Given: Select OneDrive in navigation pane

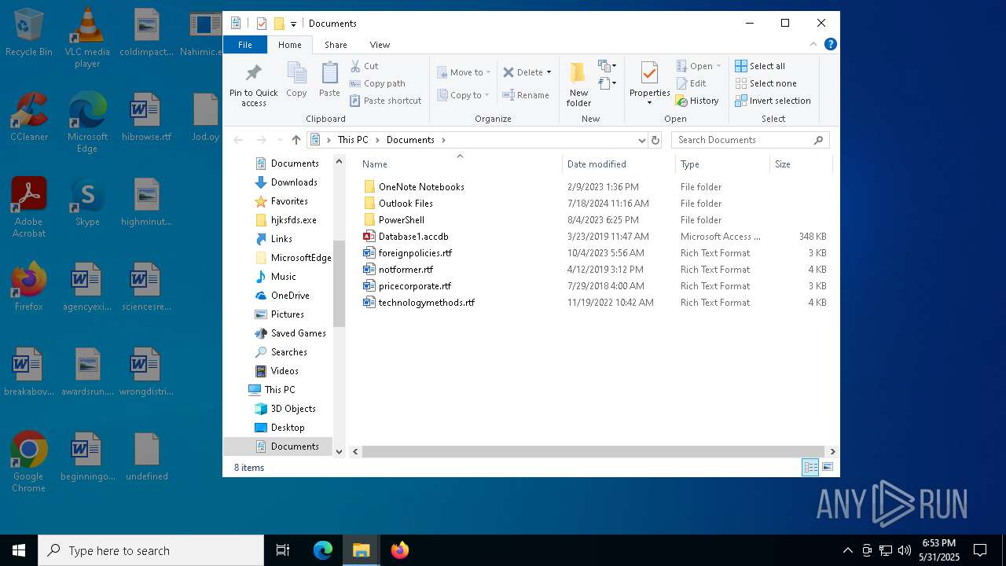Looking at the screenshot, I should 289,296.
